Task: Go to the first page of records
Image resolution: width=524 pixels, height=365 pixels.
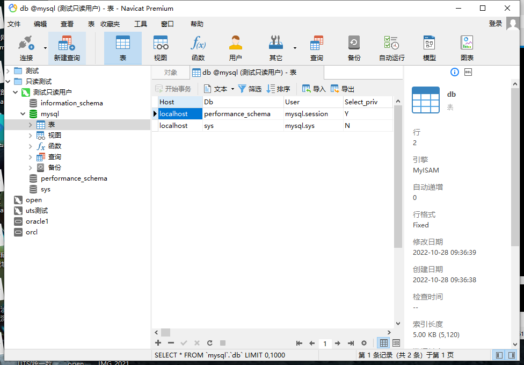Action: coord(299,343)
